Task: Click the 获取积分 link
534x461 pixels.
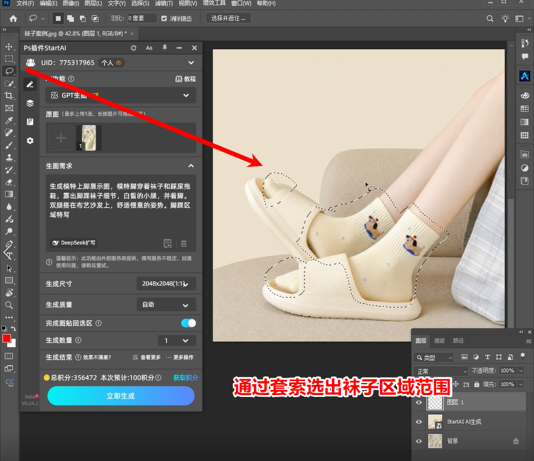Action: [185, 378]
